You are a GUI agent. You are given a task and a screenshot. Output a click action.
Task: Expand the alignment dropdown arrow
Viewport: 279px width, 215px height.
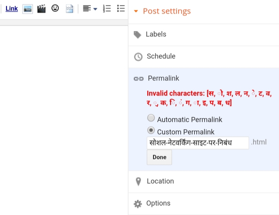(x=95, y=9)
